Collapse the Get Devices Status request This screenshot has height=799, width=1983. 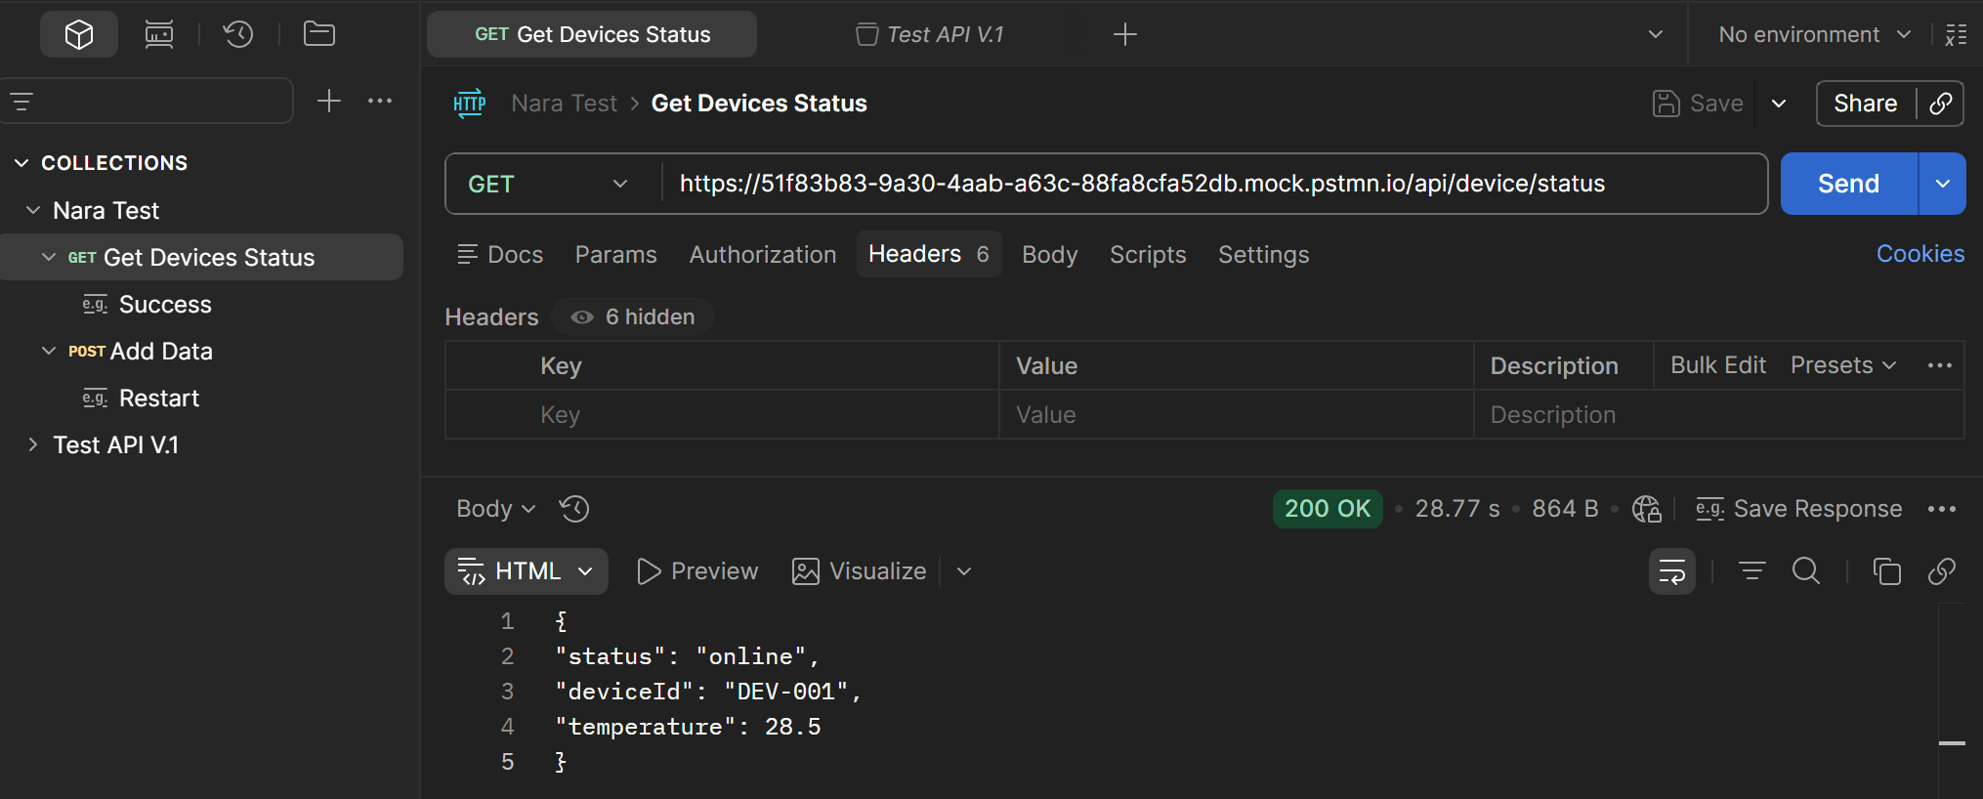(x=49, y=257)
